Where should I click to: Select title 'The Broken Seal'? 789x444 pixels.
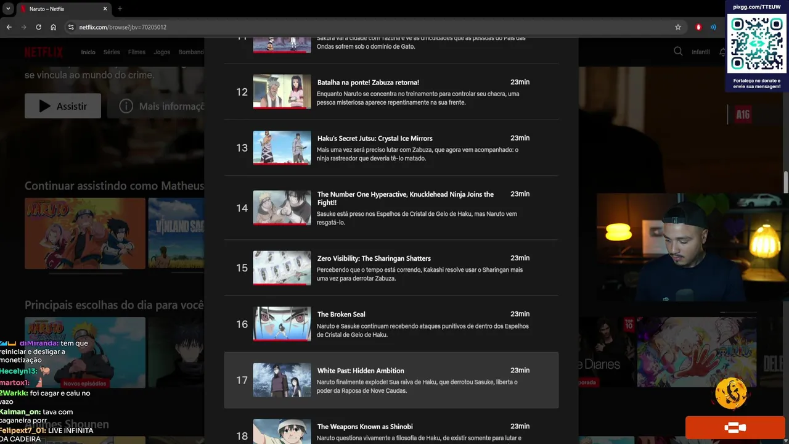(341, 314)
